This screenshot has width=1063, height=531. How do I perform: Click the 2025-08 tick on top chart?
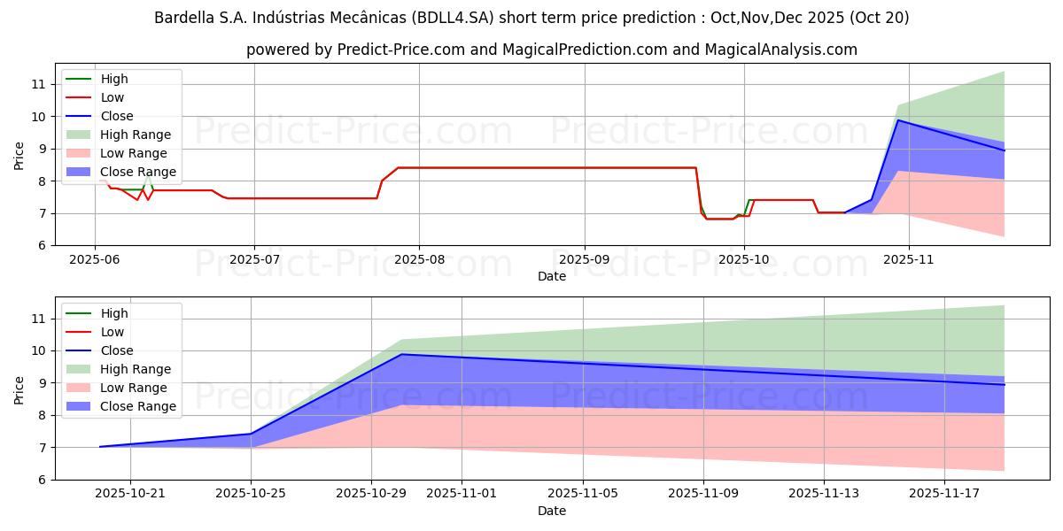pos(419,261)
